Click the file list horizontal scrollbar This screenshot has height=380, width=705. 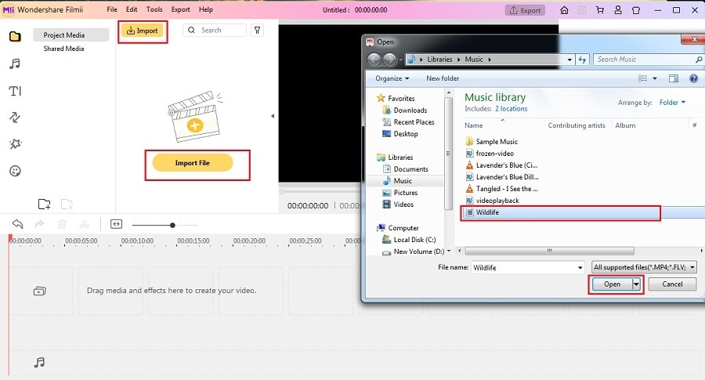pyautogui.click(x=549, y=251)
